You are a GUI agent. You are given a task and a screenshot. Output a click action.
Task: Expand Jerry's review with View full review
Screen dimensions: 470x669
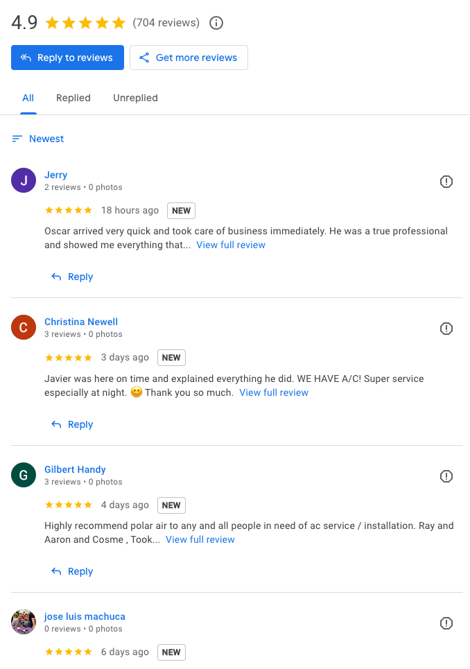231,245
